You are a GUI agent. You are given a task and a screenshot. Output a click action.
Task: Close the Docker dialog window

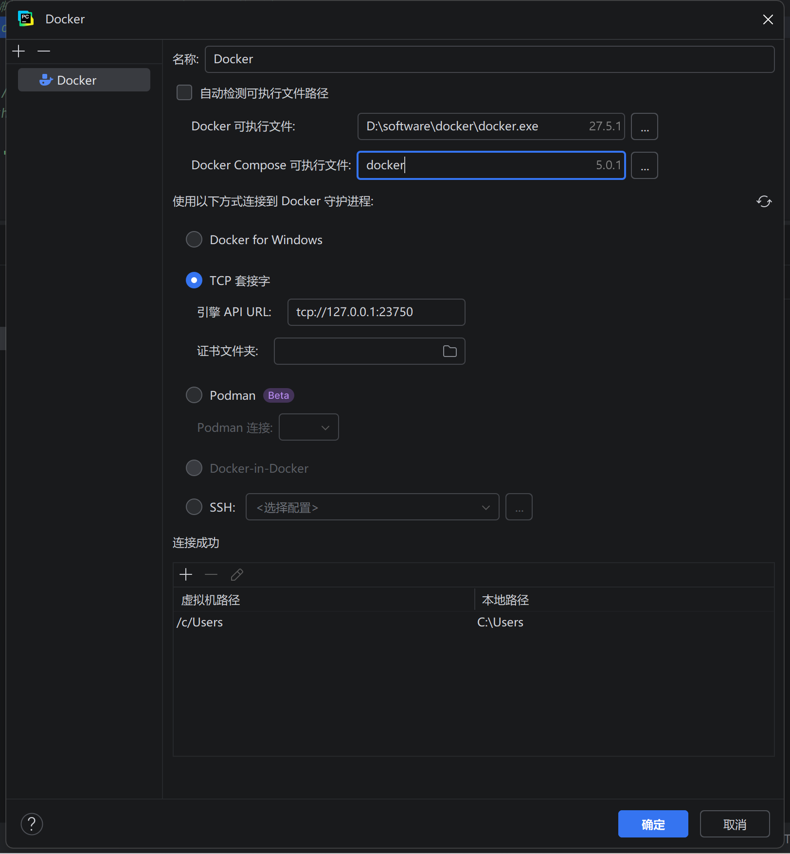coord(768,19)
